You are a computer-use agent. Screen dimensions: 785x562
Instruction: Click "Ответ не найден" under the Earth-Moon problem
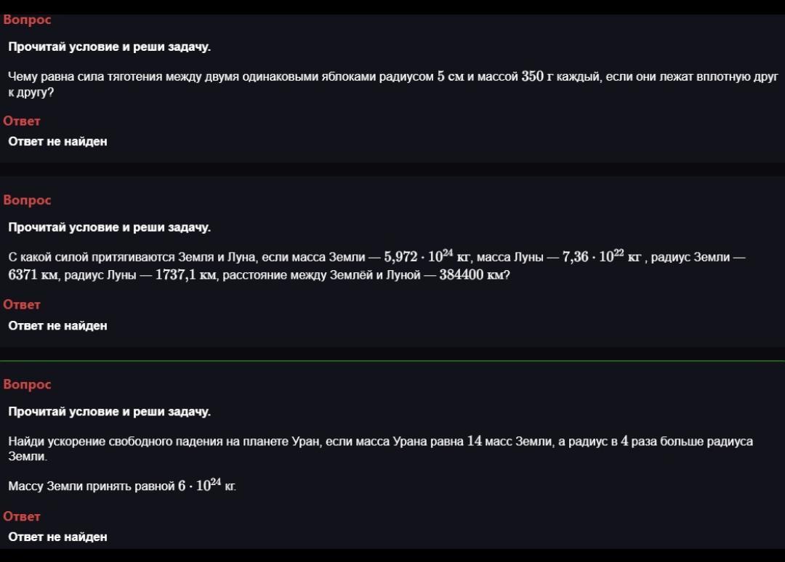(x=57, y=326)
